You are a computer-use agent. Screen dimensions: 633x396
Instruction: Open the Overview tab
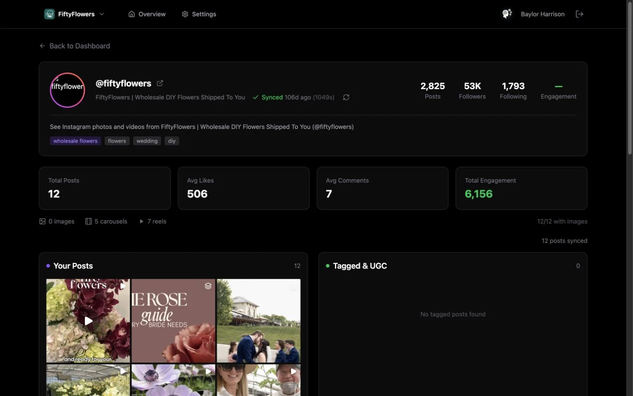147,14
